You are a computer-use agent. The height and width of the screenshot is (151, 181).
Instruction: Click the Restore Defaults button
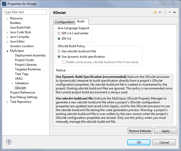[x=140, y=131]
